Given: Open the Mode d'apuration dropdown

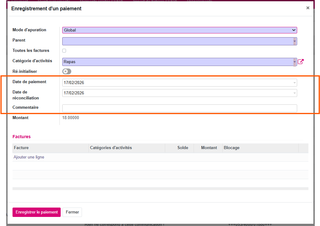Looking at the screenshot, I should (179, 30).
